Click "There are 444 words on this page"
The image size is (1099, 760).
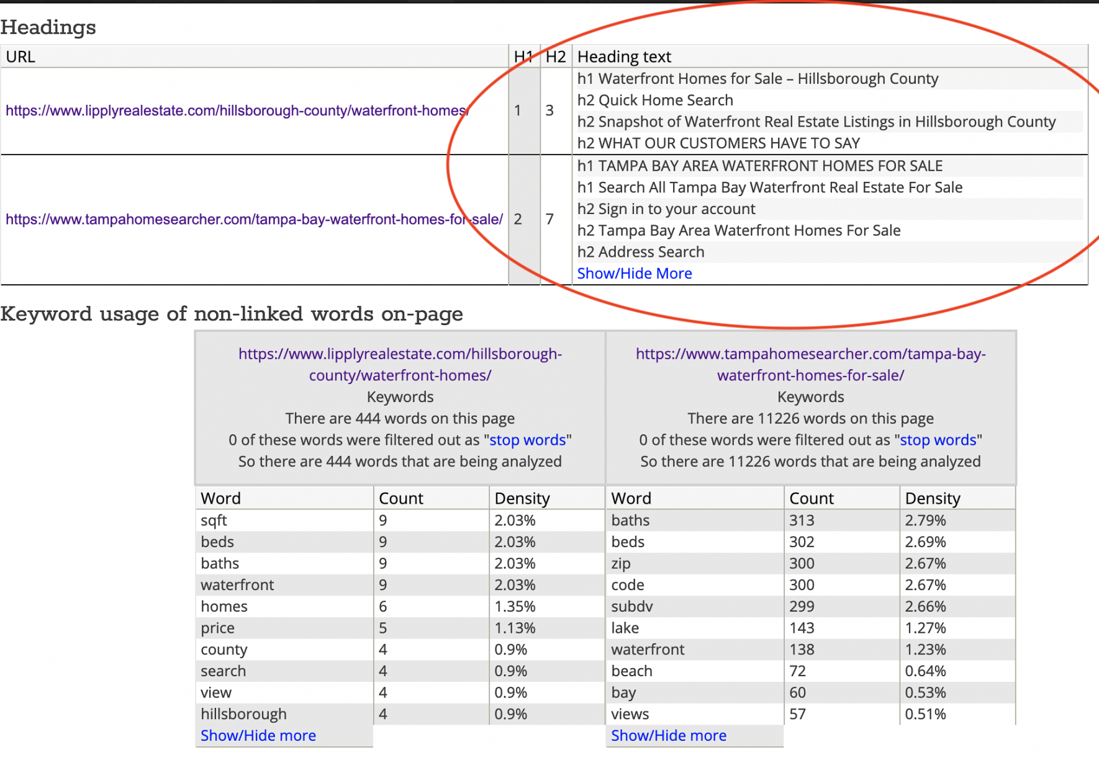click(x=400, y=419)
